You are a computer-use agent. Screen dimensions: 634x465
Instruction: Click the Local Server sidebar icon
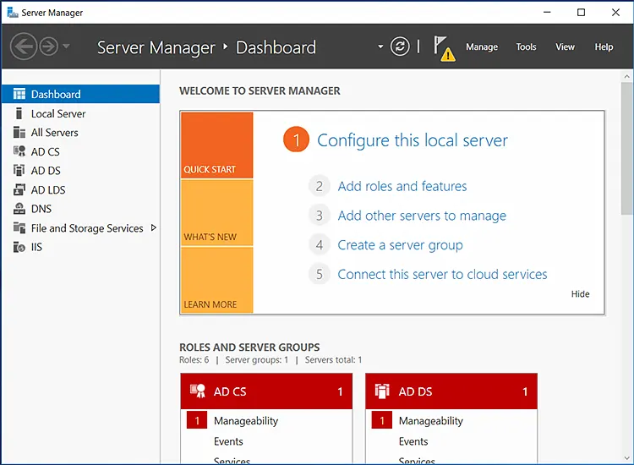tap(19, 113)
